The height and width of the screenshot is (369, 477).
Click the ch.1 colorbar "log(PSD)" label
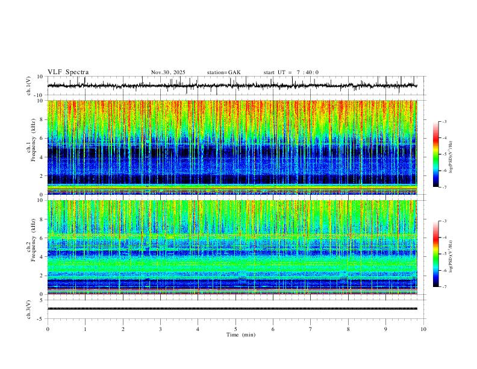(451, 157)
